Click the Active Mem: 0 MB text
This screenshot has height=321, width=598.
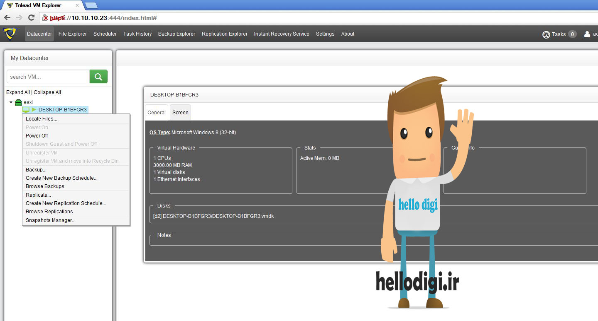320,158
